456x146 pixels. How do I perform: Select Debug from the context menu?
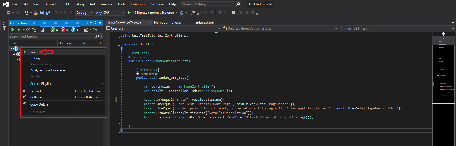coord(63,58)
